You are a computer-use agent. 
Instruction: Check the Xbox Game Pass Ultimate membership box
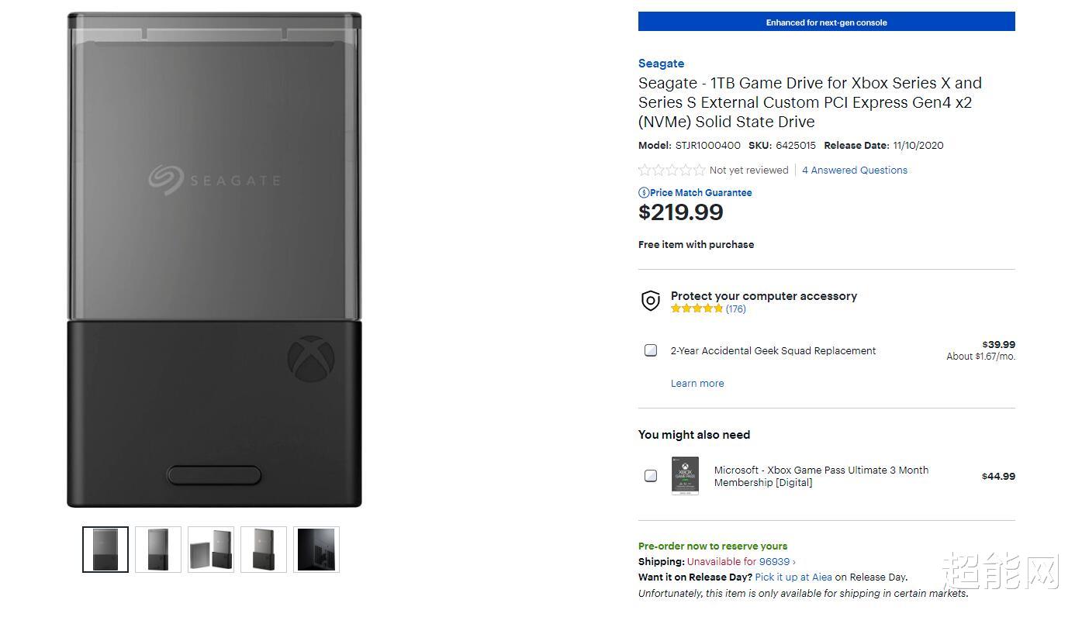pos(651,476)
